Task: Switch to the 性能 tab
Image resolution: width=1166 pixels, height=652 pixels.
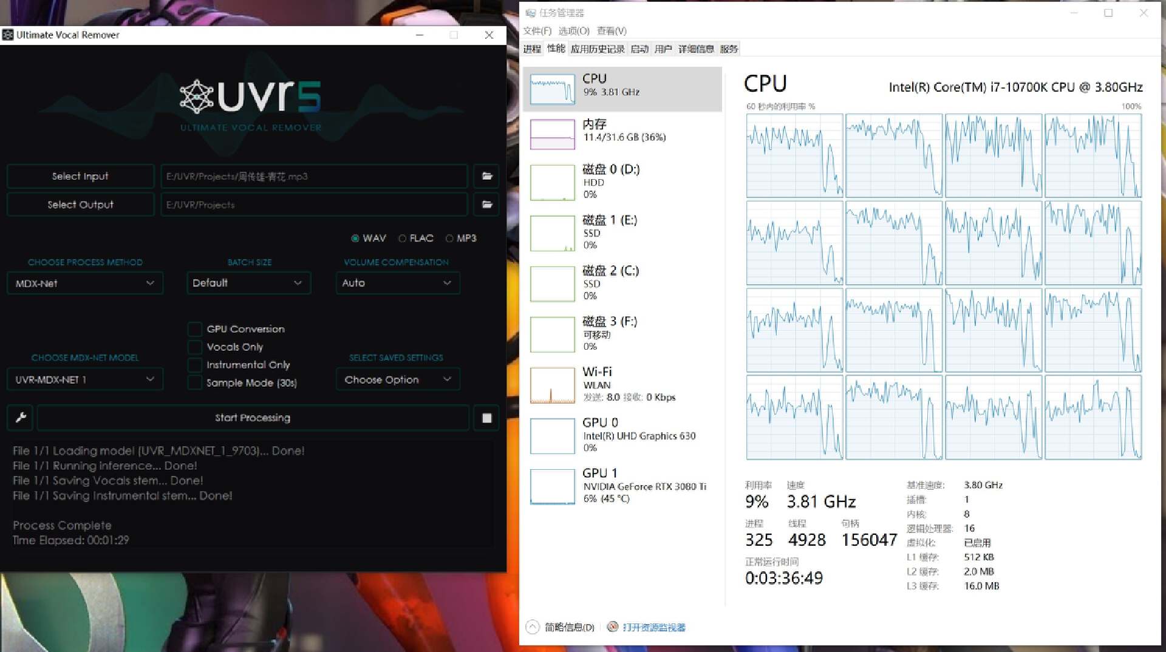Action: (x=556, y=49)
